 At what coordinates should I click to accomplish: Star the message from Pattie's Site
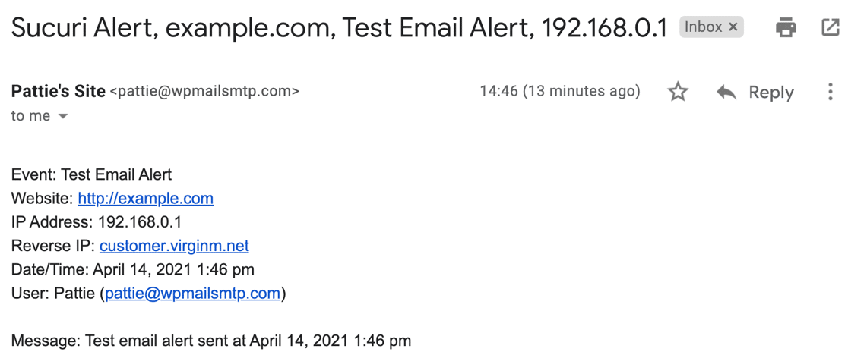[x=678, y=93]
